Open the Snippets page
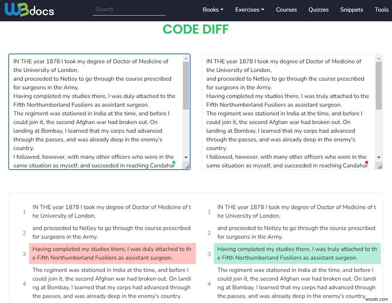Screen dimensions: 392x303 coord(351,10)
